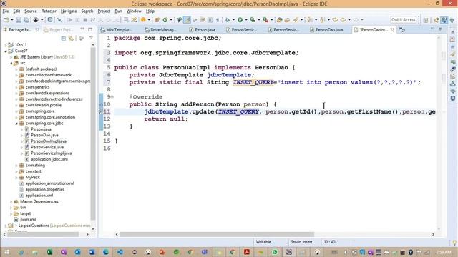This screenshot has width=458, height=257.
Task: Click the Last Edit Location arrow icon
Action: (x=335, y=20)
